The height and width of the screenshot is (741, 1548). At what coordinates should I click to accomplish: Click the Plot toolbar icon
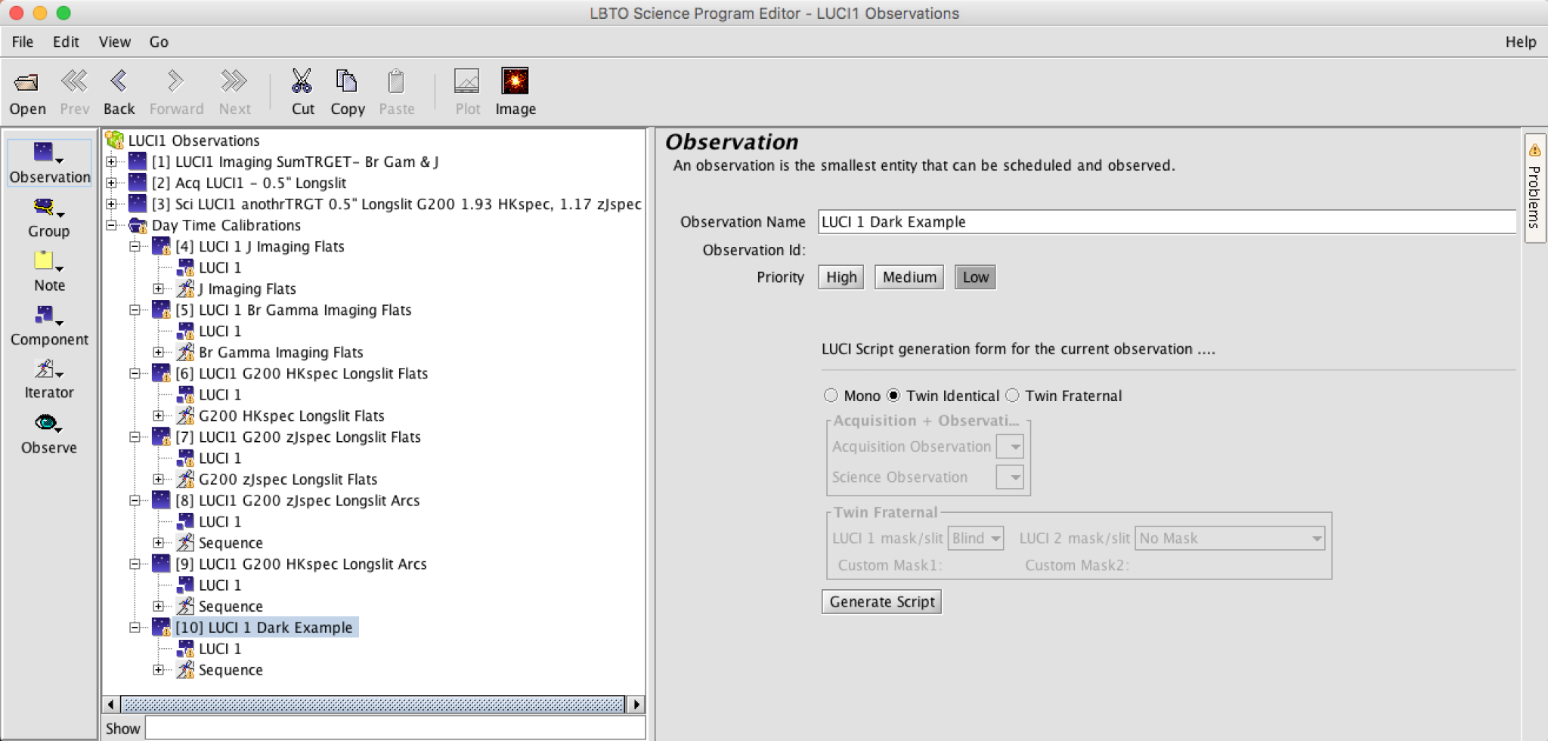467,81
